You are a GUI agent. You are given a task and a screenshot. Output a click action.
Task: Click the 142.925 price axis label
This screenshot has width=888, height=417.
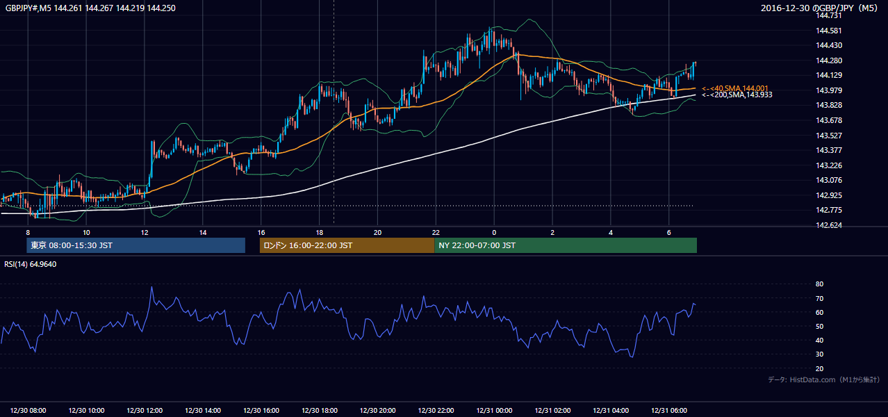830,195
